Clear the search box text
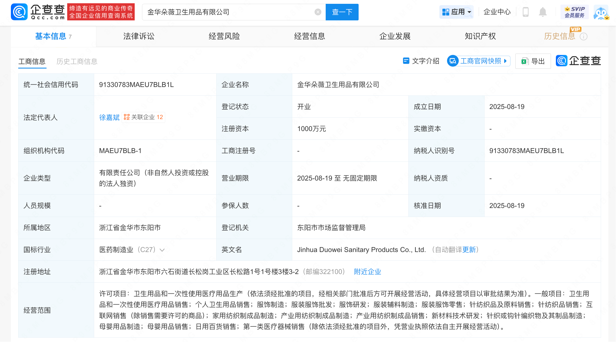 click(318, 12)
